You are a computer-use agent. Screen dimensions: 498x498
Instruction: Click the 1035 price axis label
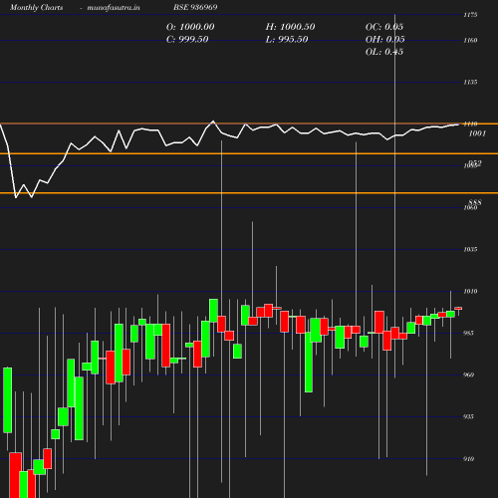470,249
